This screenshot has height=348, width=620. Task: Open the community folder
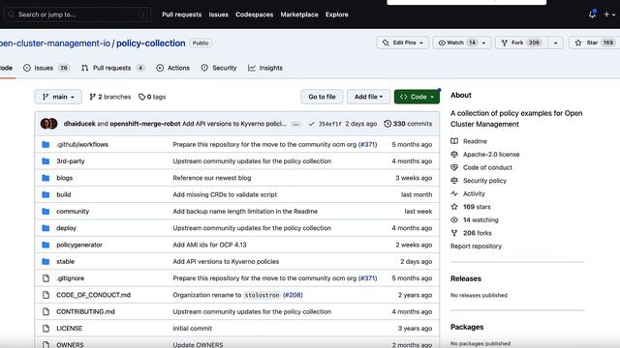[x=73, y=212]
